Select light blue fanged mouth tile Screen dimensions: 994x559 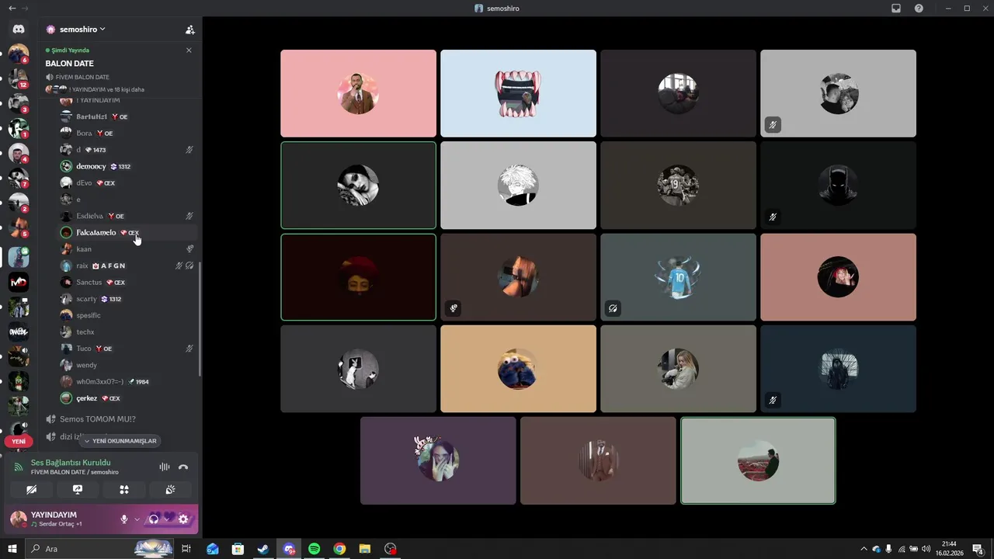click(518, 93)
